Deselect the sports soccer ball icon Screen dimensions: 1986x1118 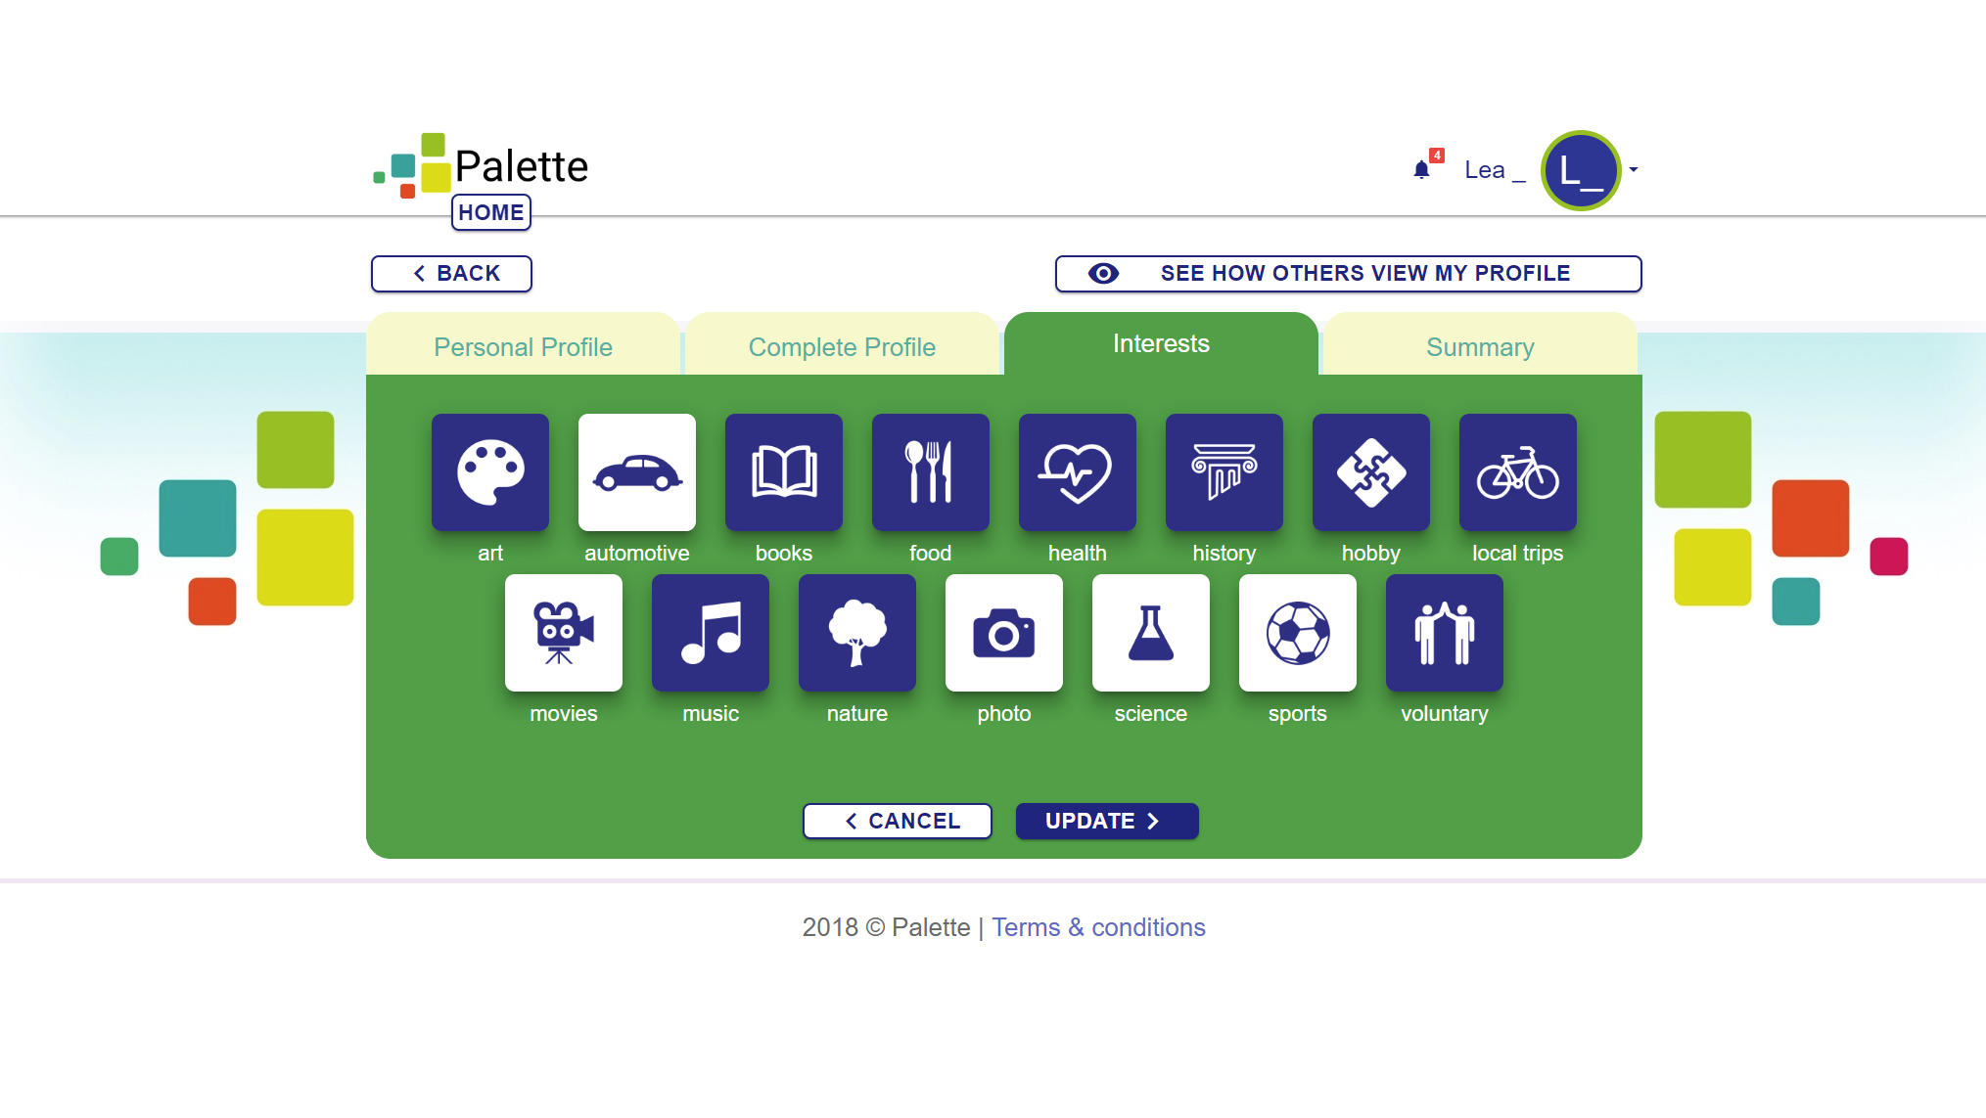1298,633
